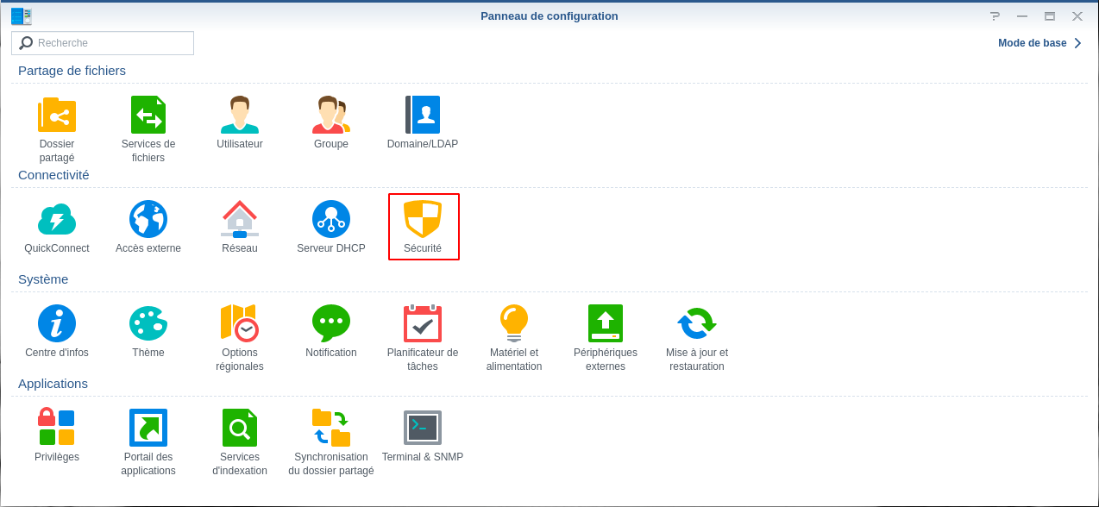Open Planificateur de tâches
The height and width of the screenshot is (507, 1099).
tap(423, 324)
